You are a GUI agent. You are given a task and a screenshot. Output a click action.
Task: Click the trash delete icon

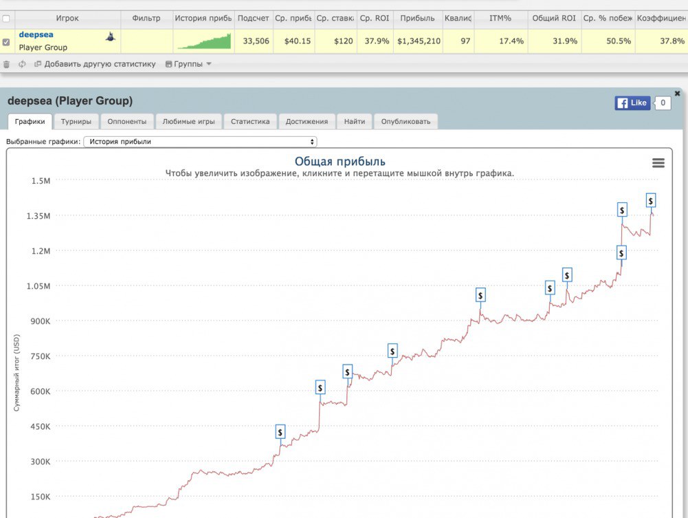[7, 64]
